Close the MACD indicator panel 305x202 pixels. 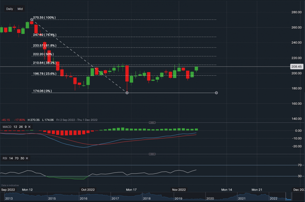point(29,127)
